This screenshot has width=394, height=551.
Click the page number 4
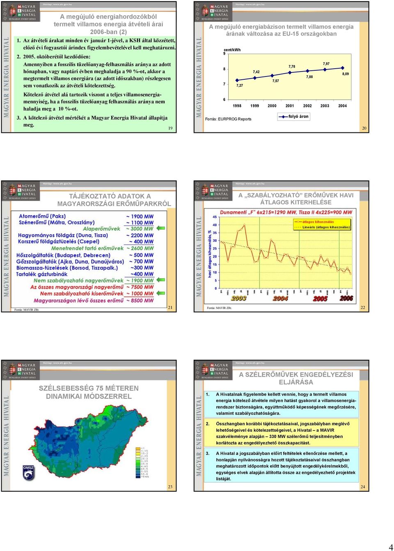(x=391, y=547)
